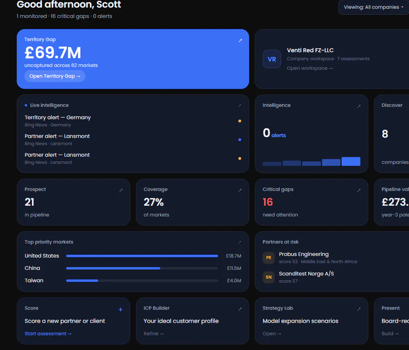Click the blue Live intelligence indicator dot

click(x=26, y=105)
